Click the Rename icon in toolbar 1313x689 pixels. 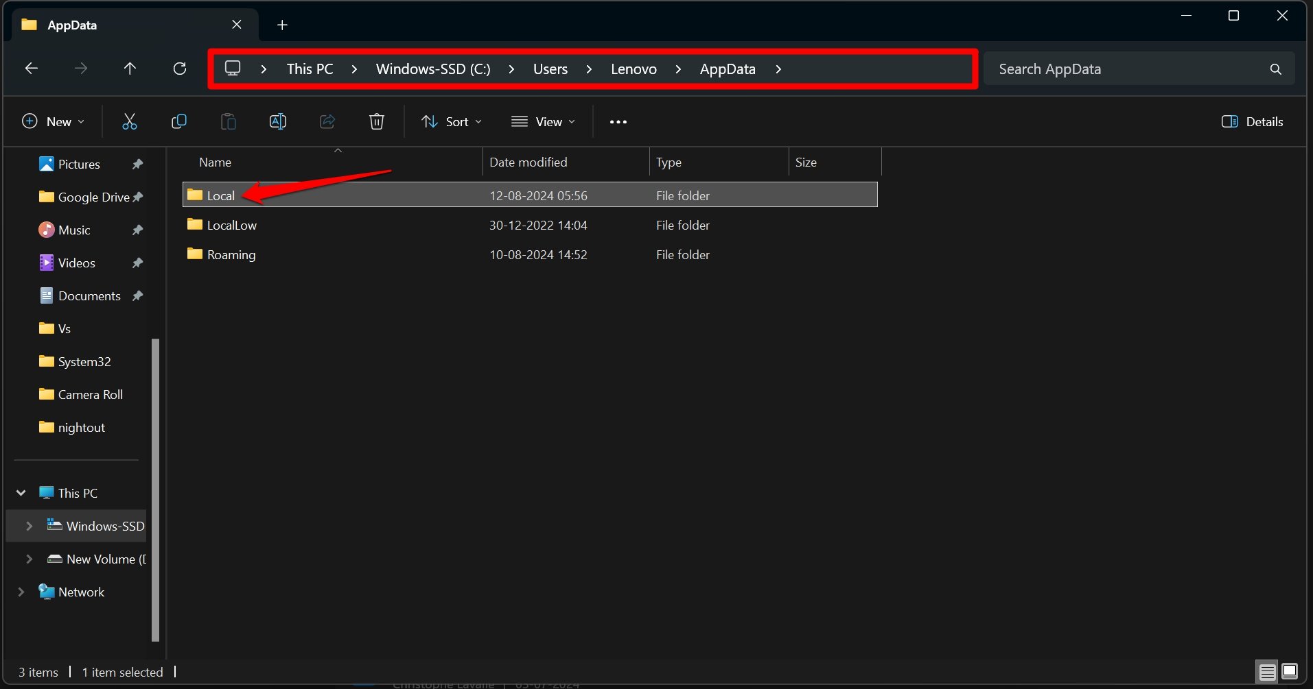(x=277, y=121)
